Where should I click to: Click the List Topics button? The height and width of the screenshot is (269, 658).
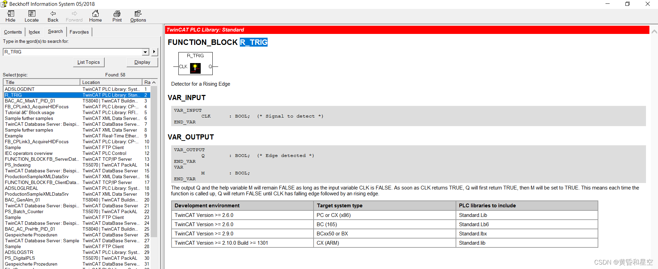point(89,62)
